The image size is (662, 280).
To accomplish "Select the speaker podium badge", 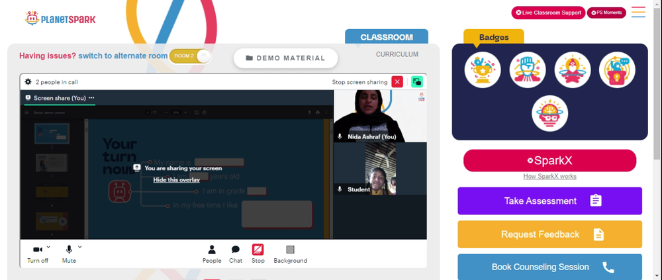I will pyautogui.click(x=617, y=70).
